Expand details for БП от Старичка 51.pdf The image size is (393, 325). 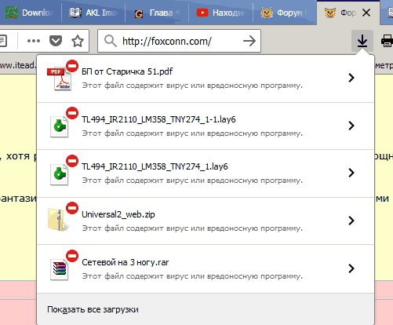351,78
